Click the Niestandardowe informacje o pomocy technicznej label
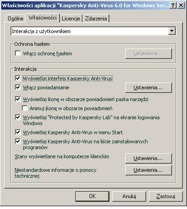The image size is (187, 209). tap(55, 173)
